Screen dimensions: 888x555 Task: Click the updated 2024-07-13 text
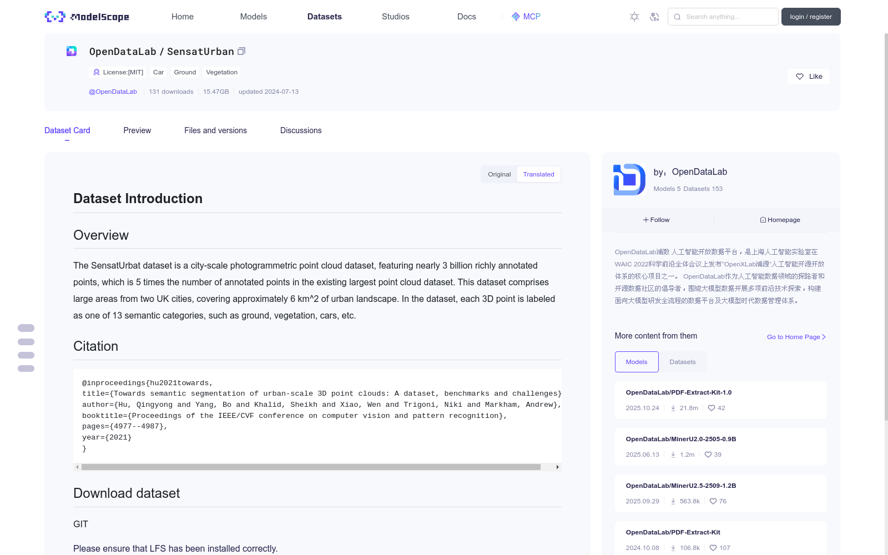click(269, 92)
